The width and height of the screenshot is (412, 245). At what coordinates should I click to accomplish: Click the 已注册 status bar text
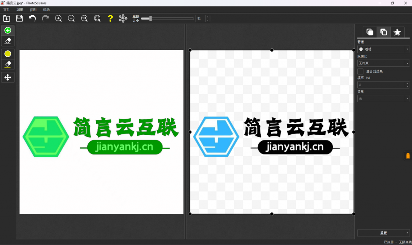click(389, 242)
